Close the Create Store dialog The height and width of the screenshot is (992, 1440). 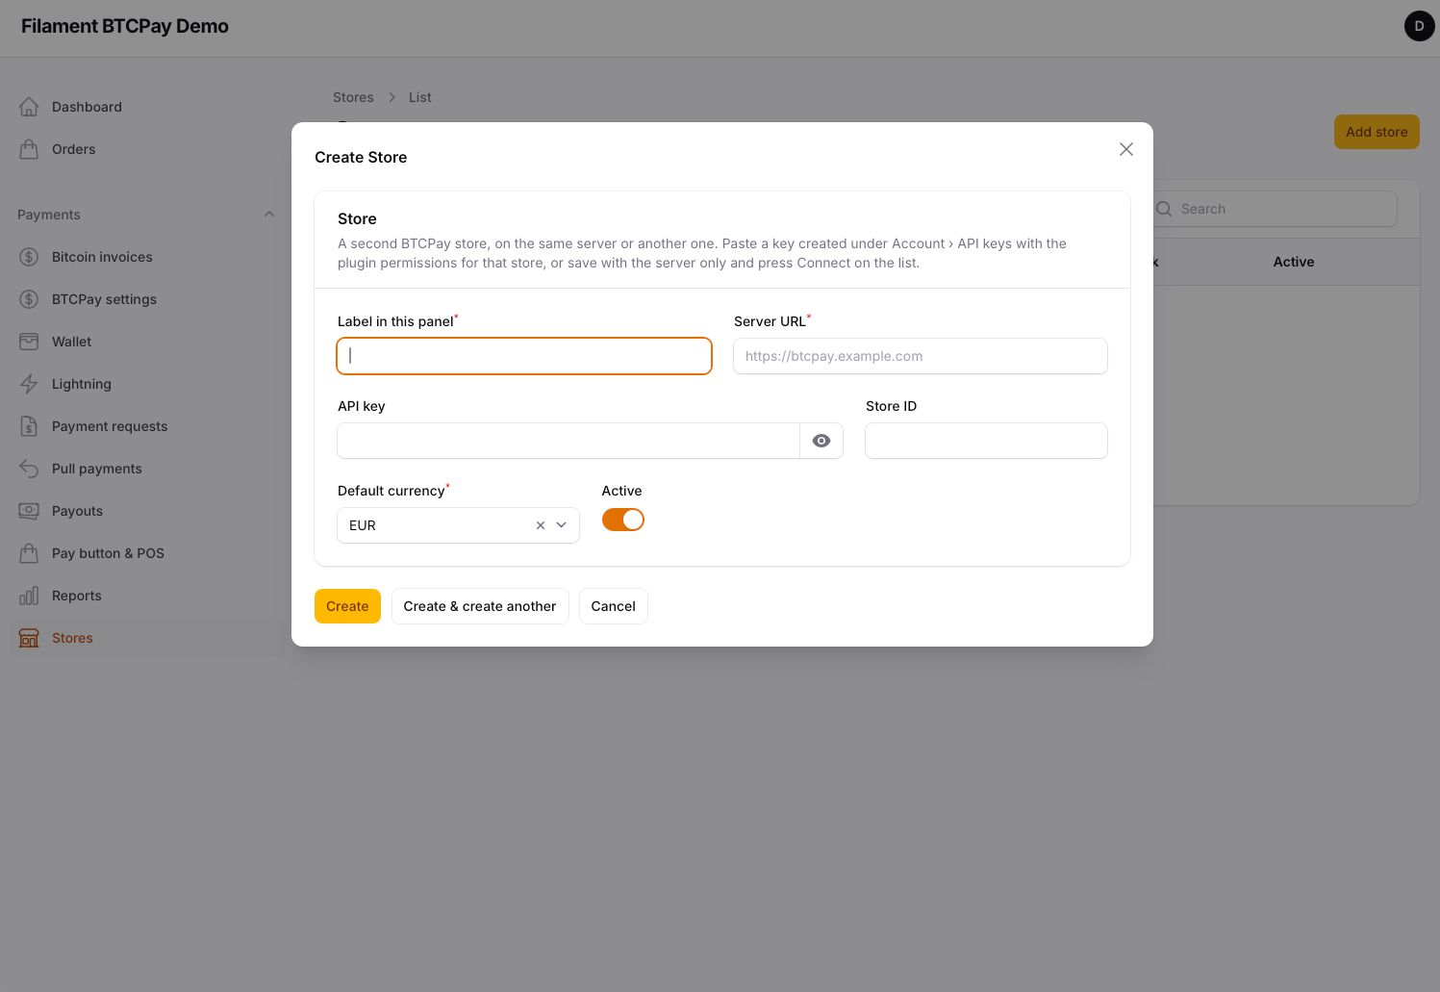(1126, 149)
